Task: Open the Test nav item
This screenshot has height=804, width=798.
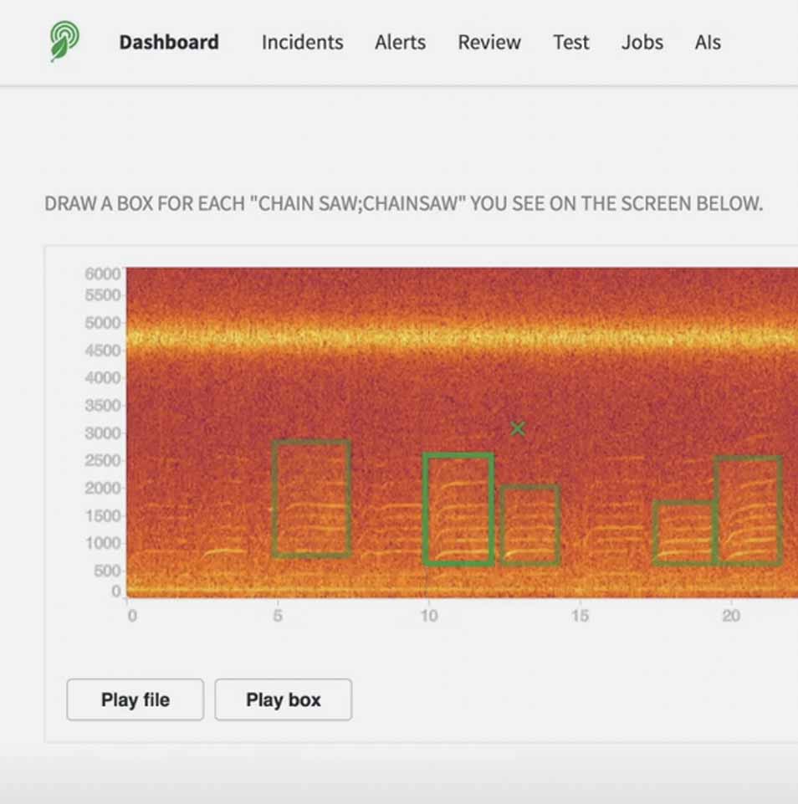Action: 571,42
